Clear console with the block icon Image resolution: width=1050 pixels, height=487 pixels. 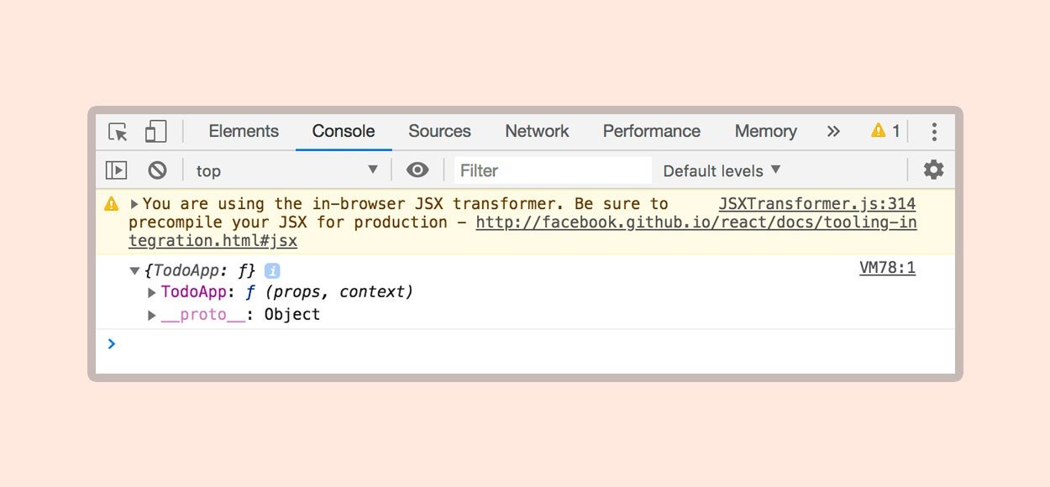point(157,170)
